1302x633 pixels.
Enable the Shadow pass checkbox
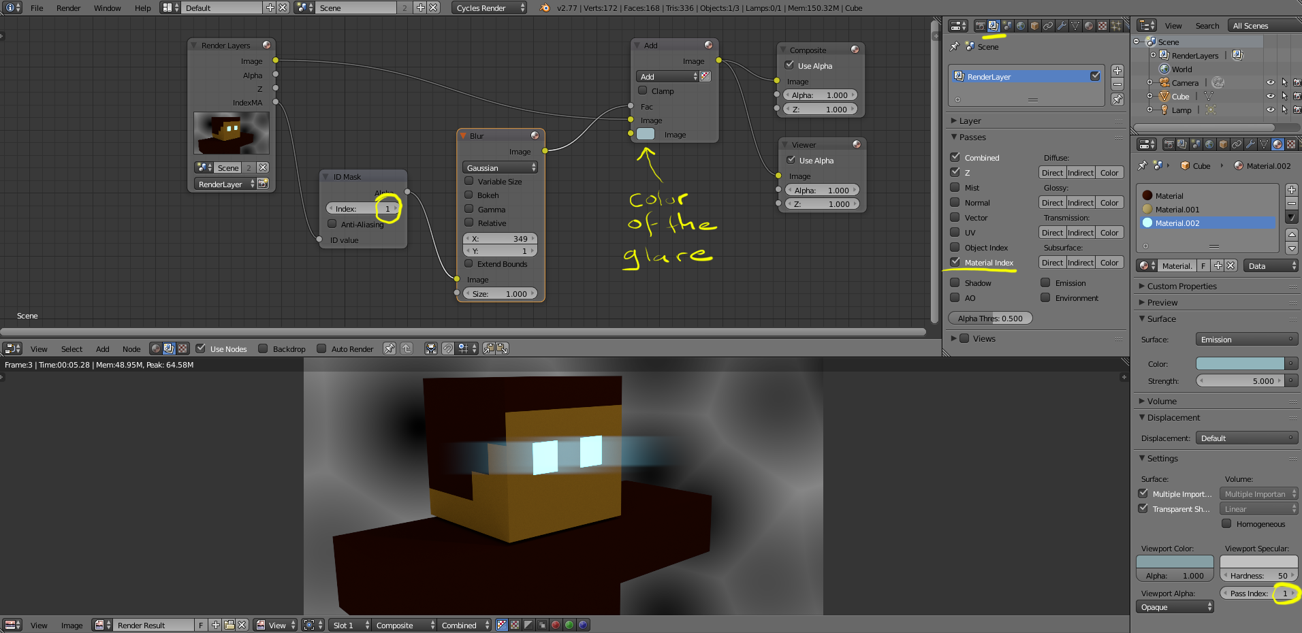point(955,282)
